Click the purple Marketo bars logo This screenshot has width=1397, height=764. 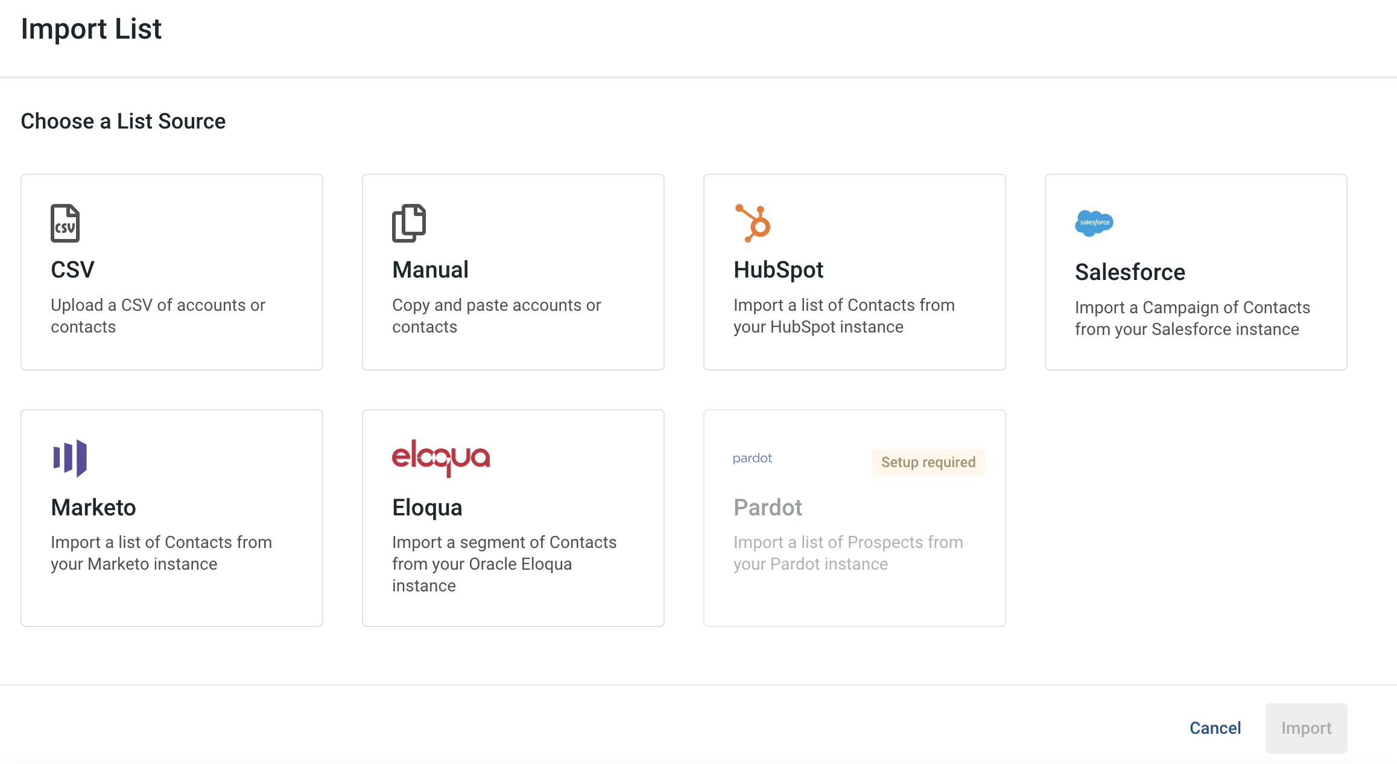[x=70, y=458]
